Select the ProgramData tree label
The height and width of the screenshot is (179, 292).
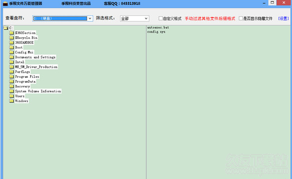point(25,81)
